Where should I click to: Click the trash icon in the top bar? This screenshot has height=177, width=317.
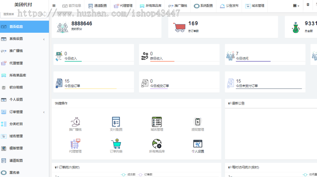click(x=308, y=5)
